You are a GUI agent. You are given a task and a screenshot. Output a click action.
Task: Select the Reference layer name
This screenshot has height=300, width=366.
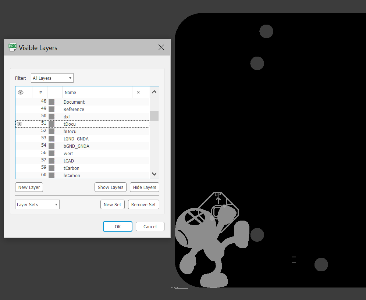point(74,110)
